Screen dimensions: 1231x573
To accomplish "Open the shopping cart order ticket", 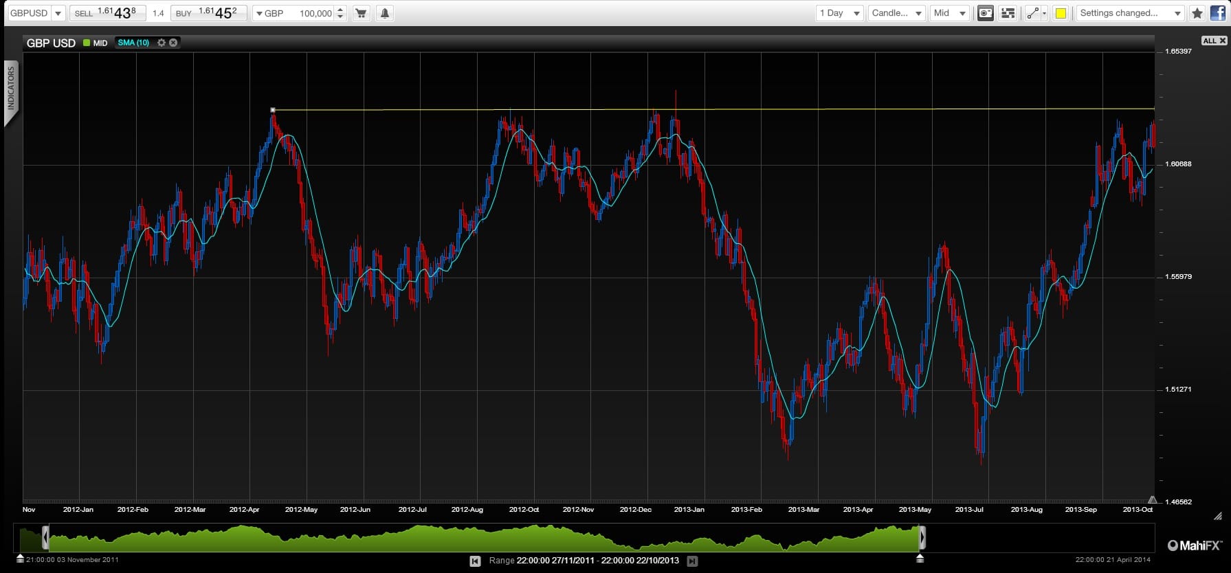I will pyautogui.click(x=361, y=13).
